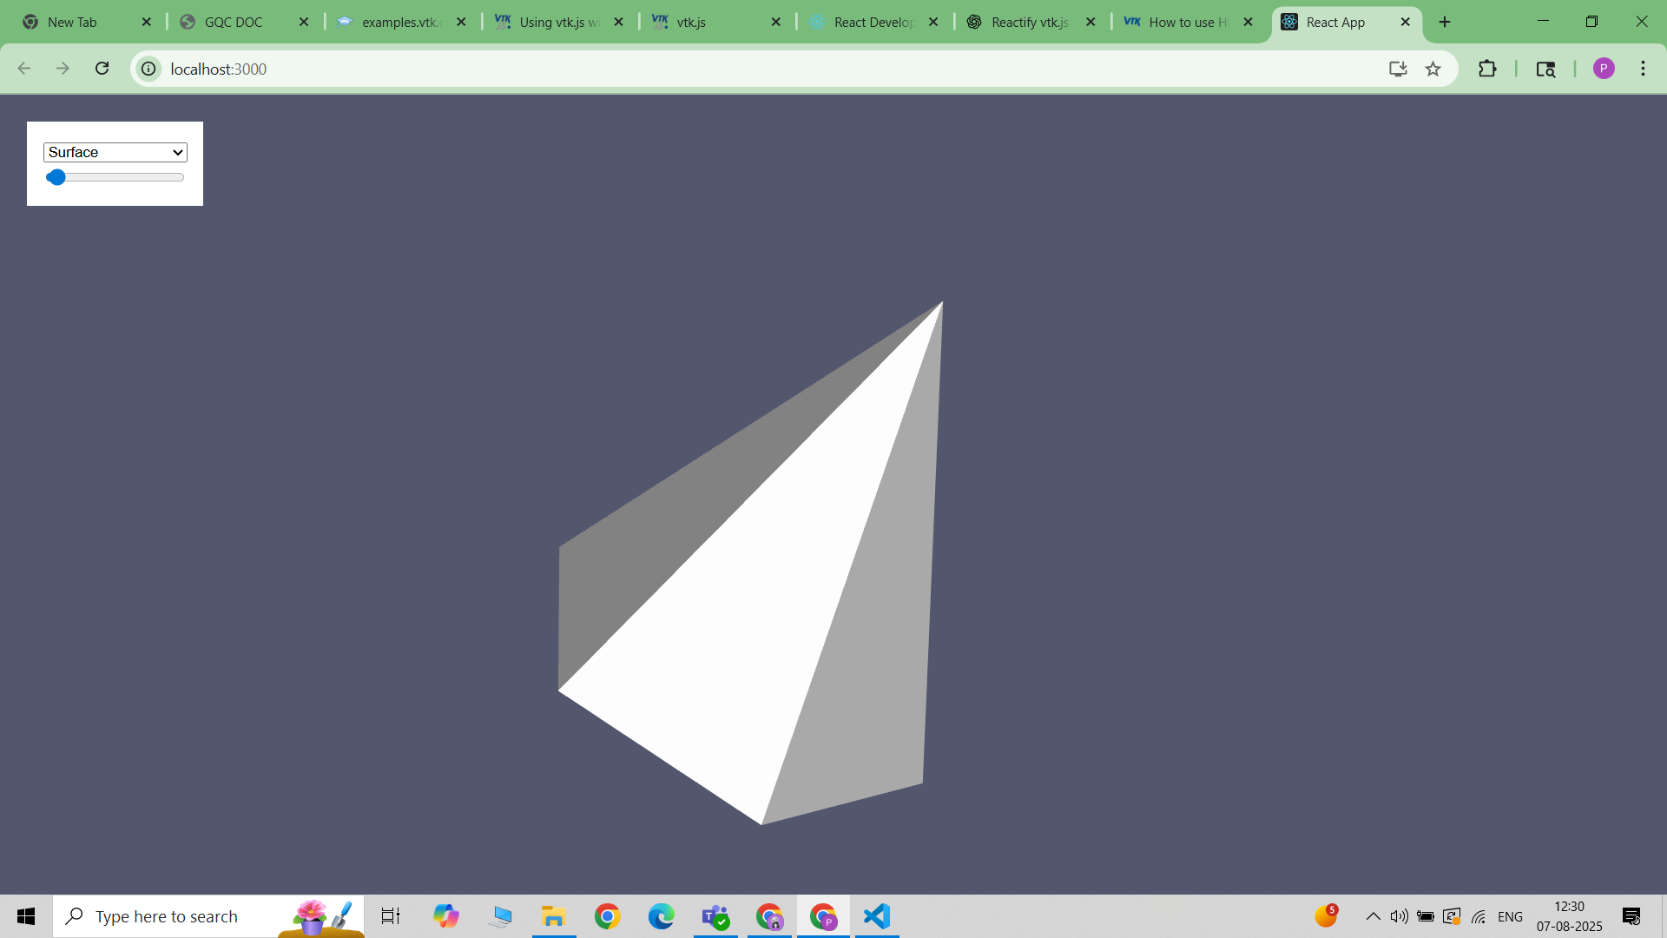Viewport: 1667px width, 938px height.
Task: Open the active Chrome profile P window on taskbar
Action: point(823,916)
